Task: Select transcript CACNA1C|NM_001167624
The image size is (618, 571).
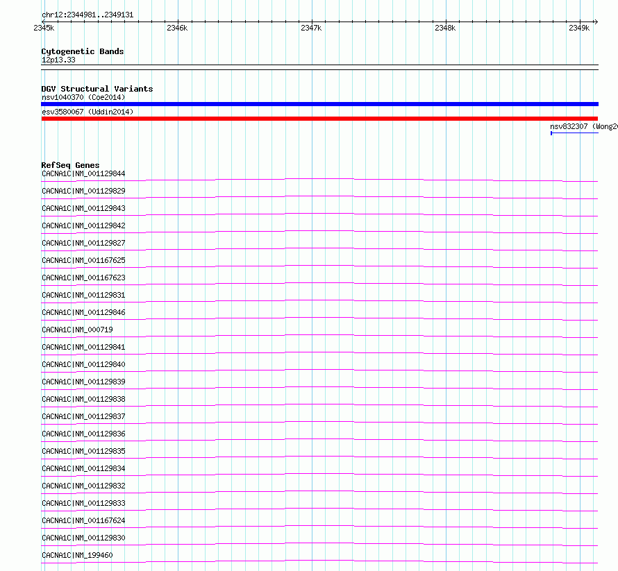Action: click(83, 520)
